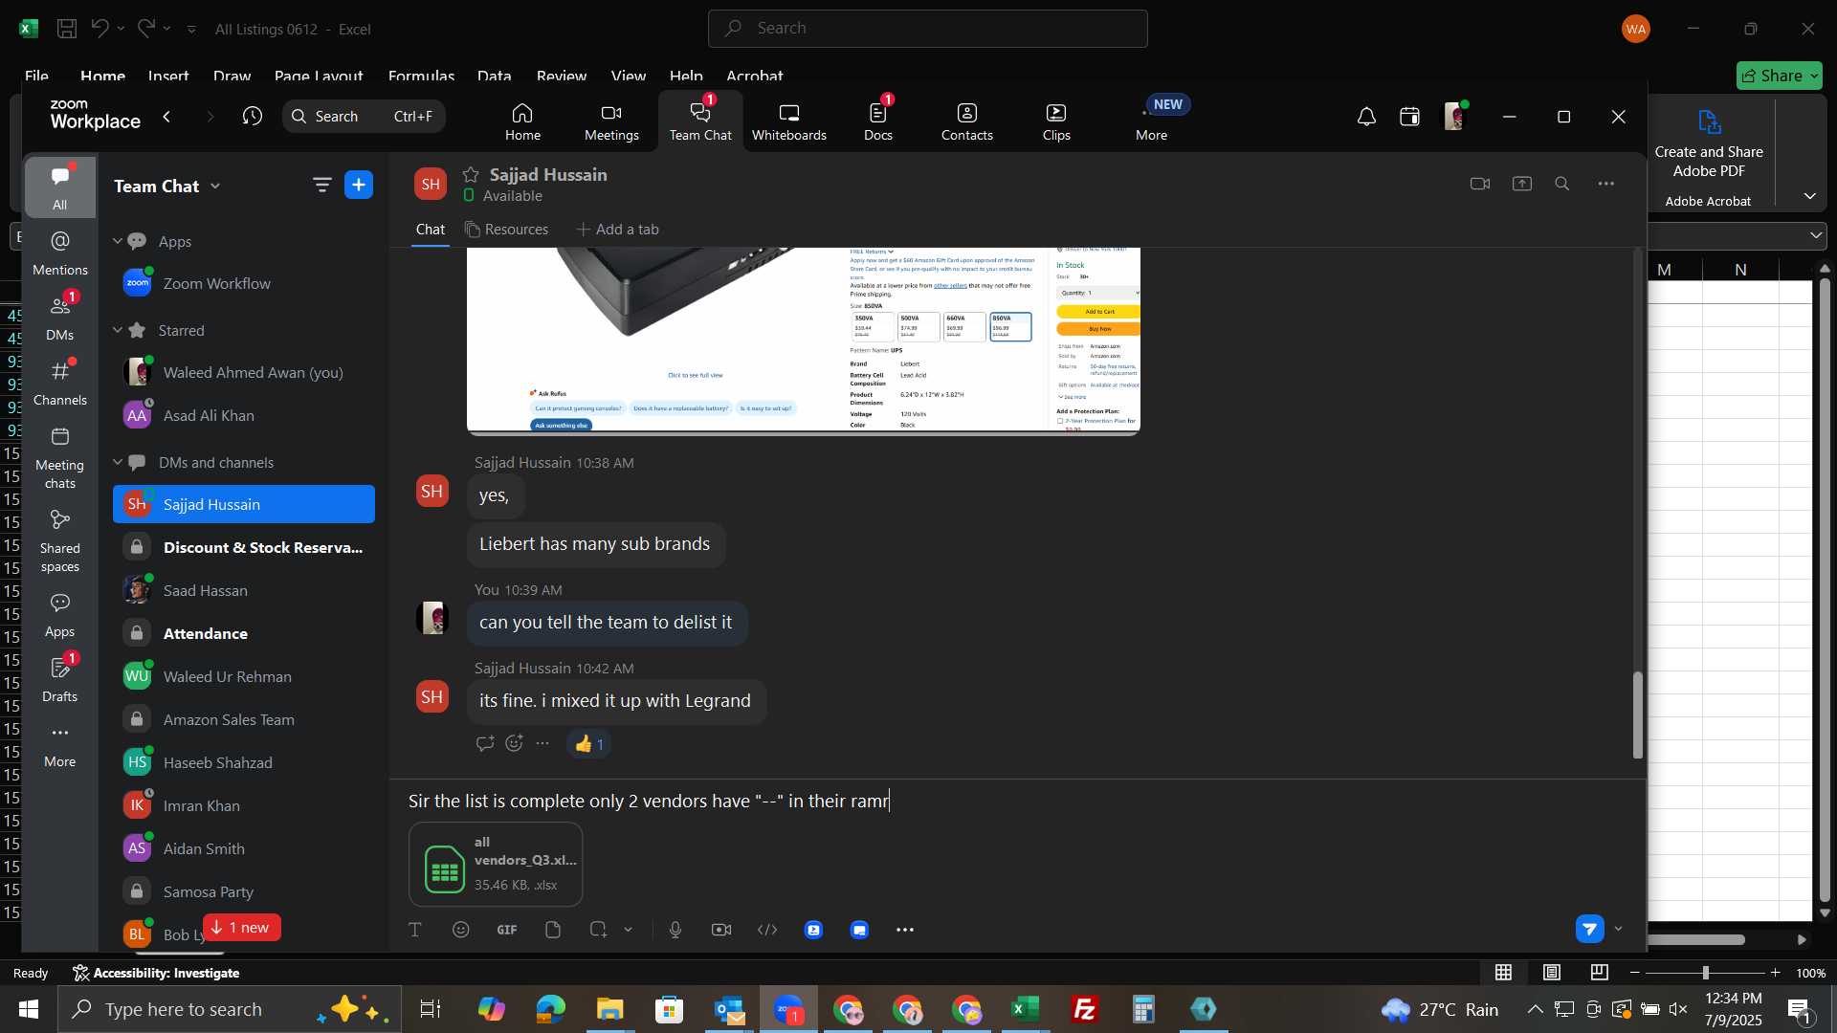Open Meeting chats in the sidebar
This screenshot has width=1837, height=1033.
pos(59,457)
